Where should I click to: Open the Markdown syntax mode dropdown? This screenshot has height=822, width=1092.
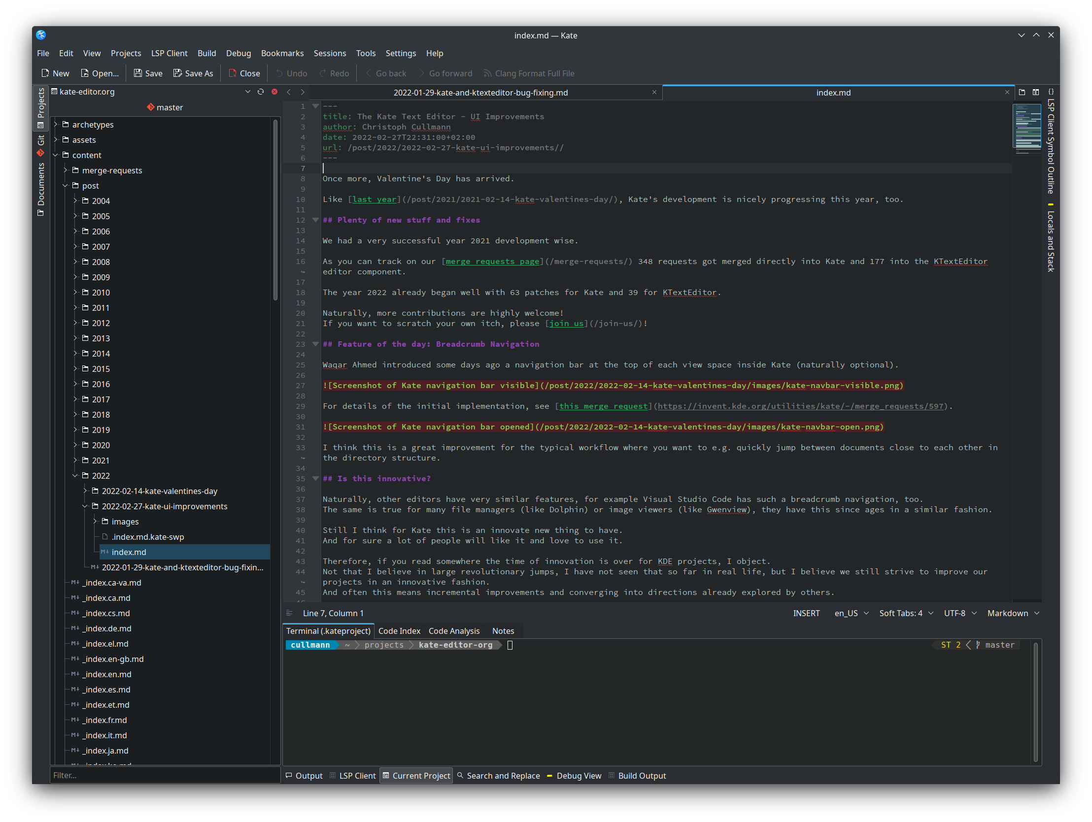(1013, 613)
